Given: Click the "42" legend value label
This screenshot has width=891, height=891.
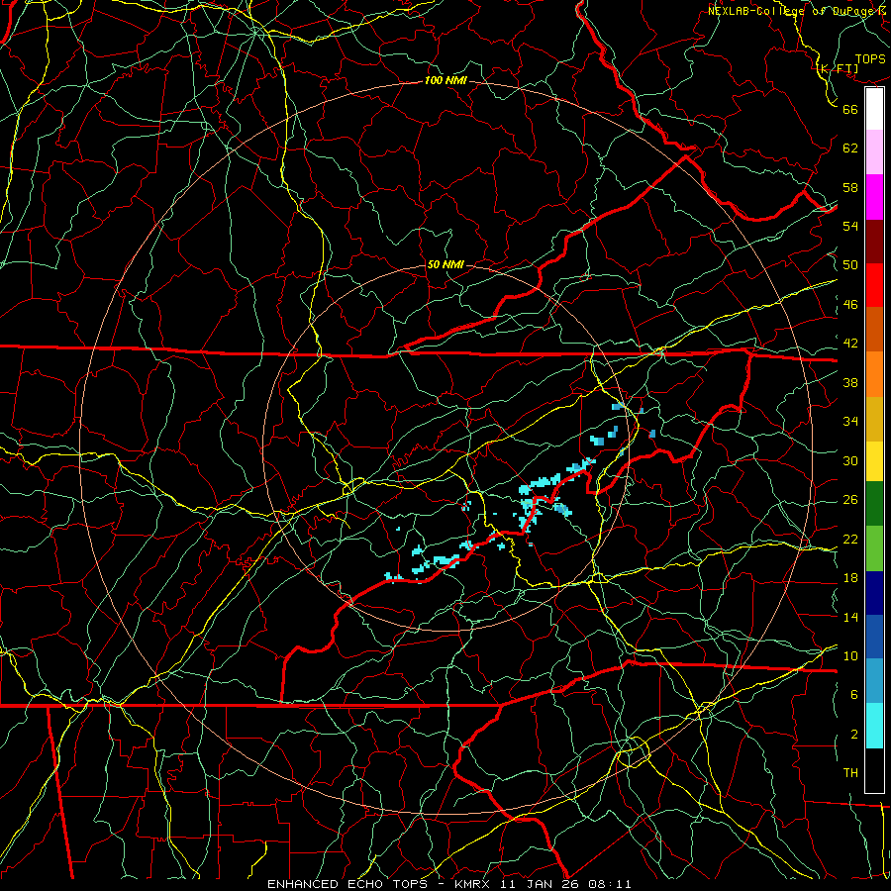Looking at the screenshot, I should coord(850,344).
